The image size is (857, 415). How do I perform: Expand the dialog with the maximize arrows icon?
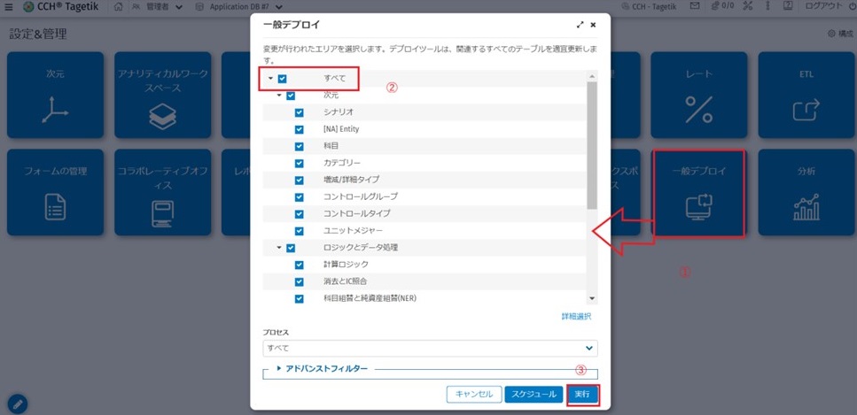click(x=580, y=26)
